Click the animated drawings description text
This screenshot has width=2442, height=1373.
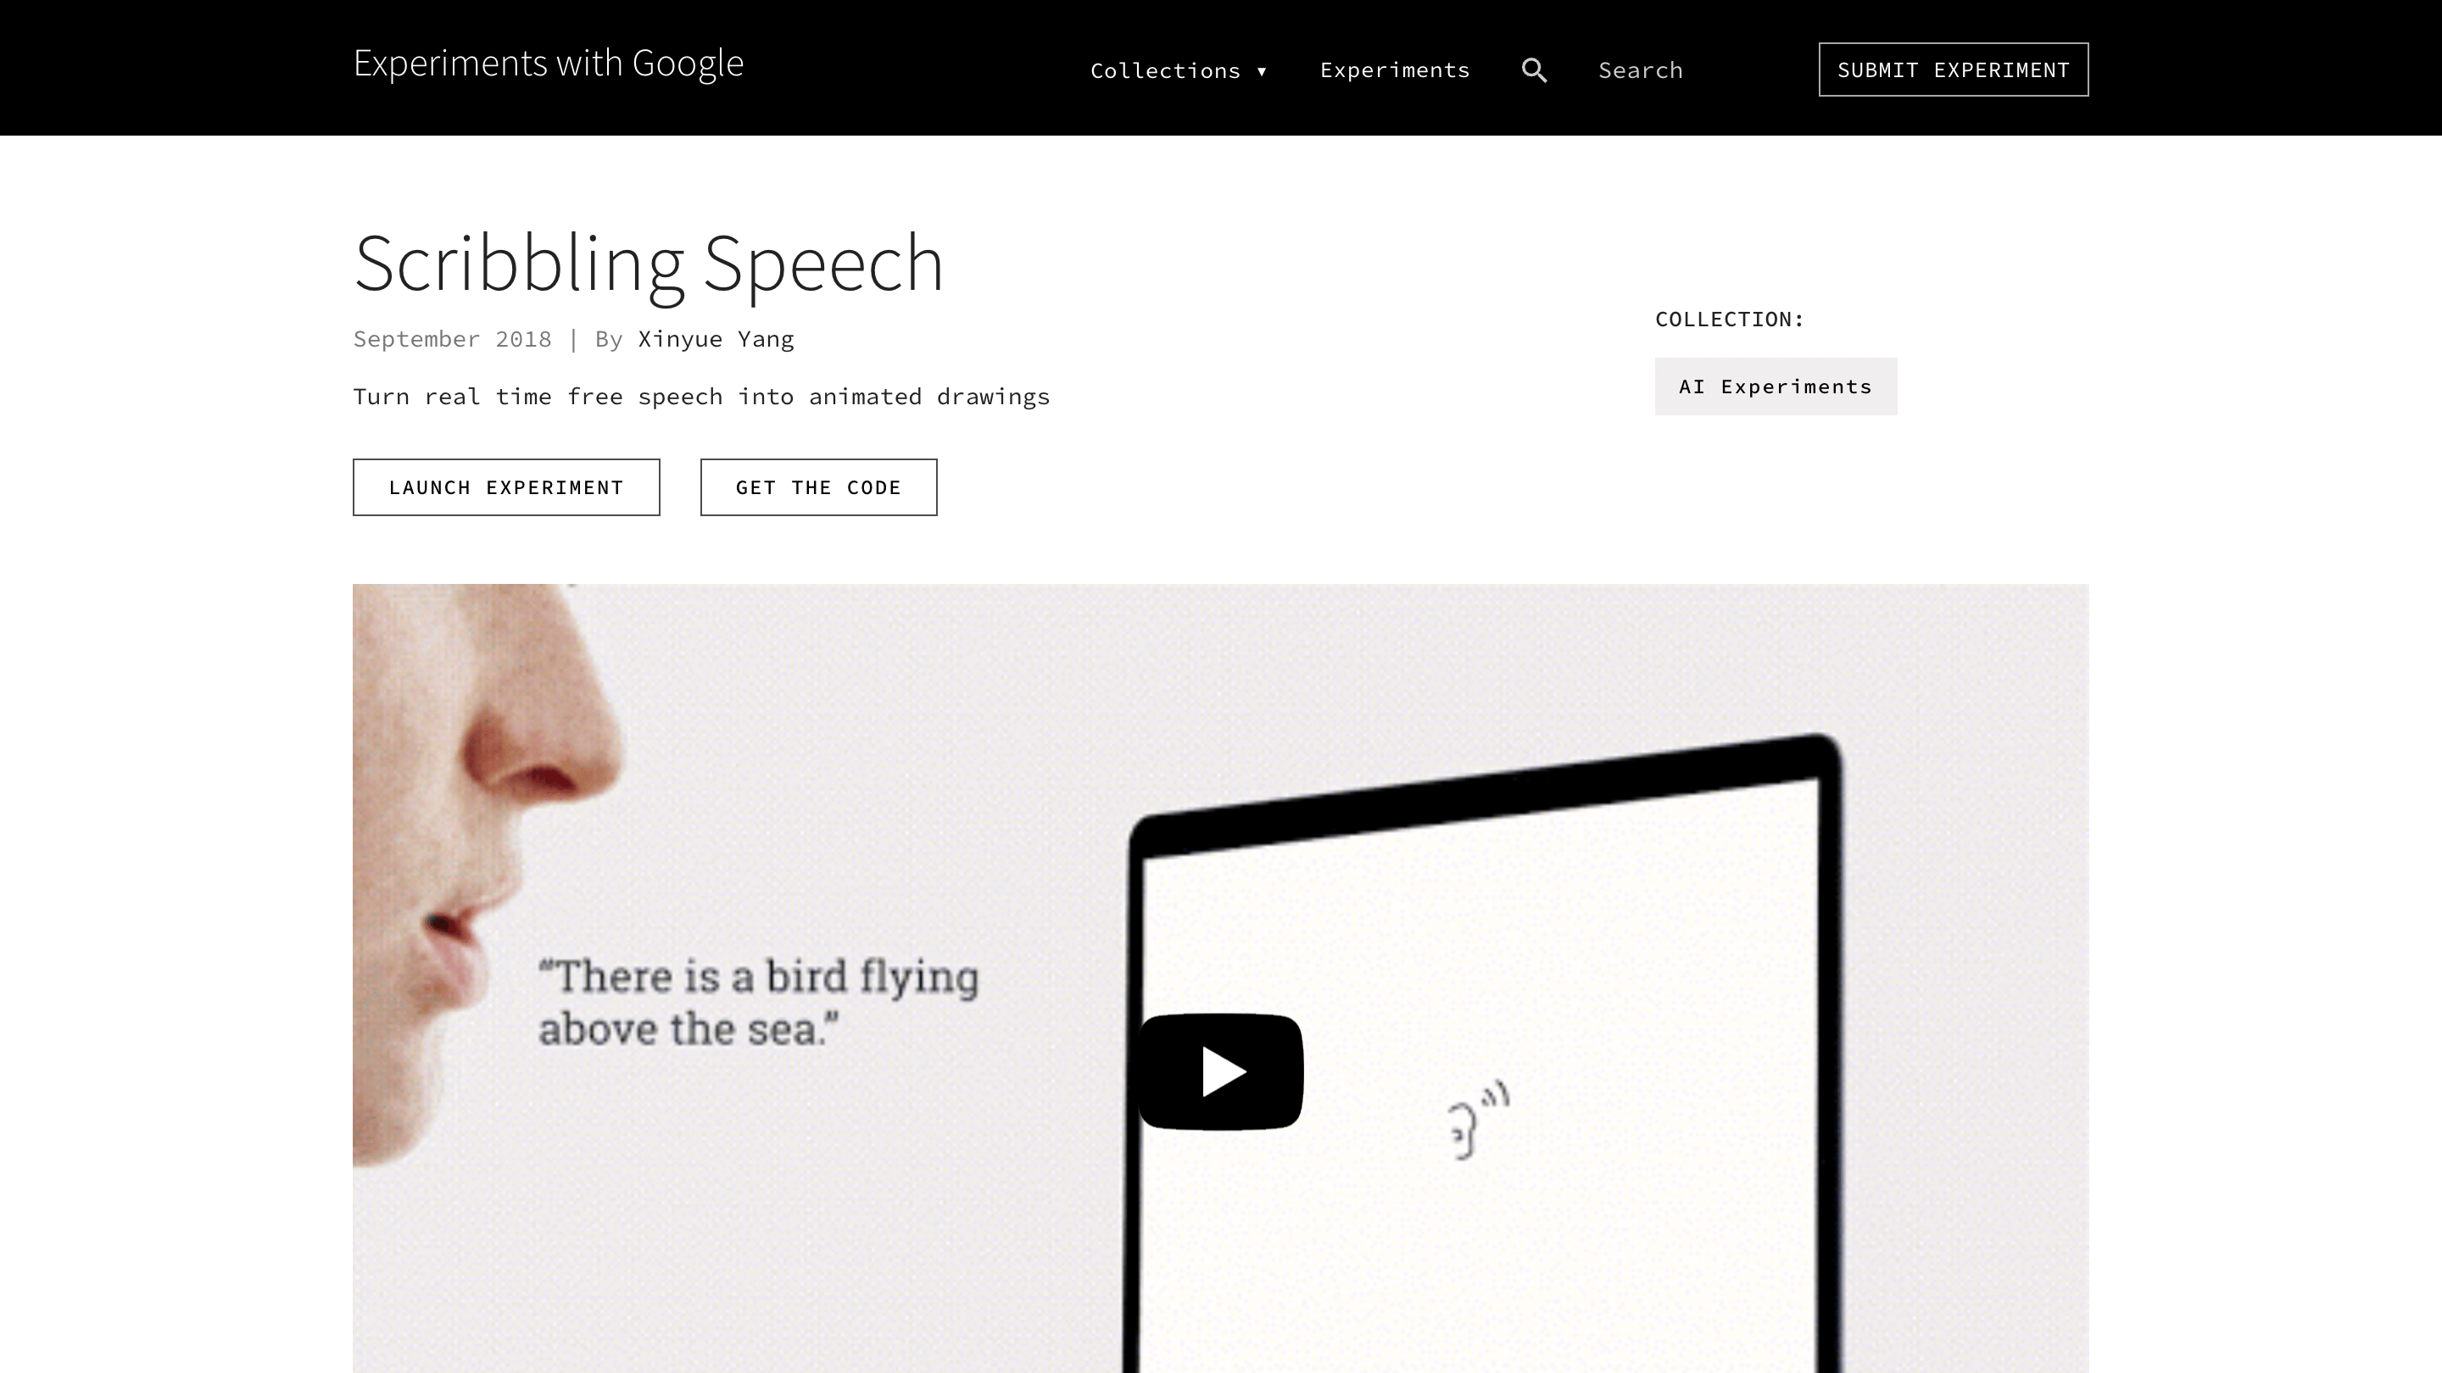click(701, 396)
